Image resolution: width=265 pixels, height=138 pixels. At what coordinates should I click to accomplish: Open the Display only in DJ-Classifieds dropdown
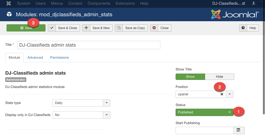click(81, 115)
